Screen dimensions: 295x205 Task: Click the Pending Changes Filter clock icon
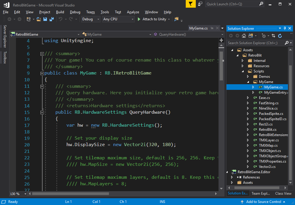pyautogui.click(x=264, y=36)
